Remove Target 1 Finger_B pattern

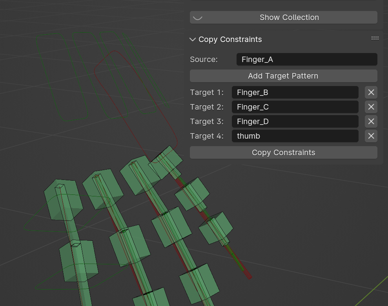pyautogui.click(x=371, y=92)
